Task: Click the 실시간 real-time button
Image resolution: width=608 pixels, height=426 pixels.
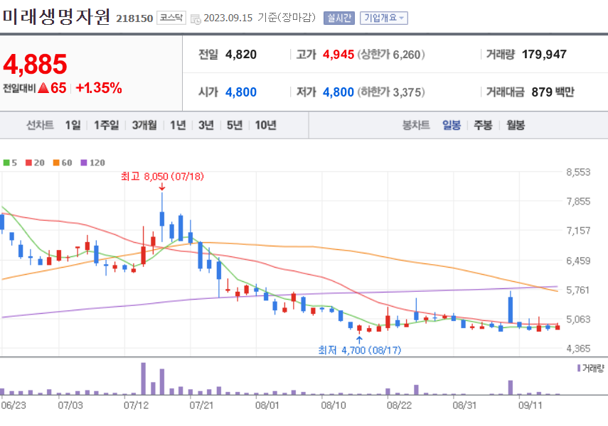Action: tap(339, 18)
